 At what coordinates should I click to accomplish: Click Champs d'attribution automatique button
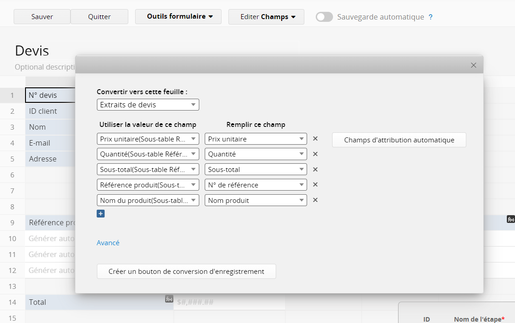pos(399,140)
